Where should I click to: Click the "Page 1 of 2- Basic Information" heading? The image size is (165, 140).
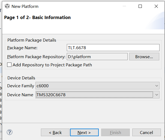tap(37, 17)
